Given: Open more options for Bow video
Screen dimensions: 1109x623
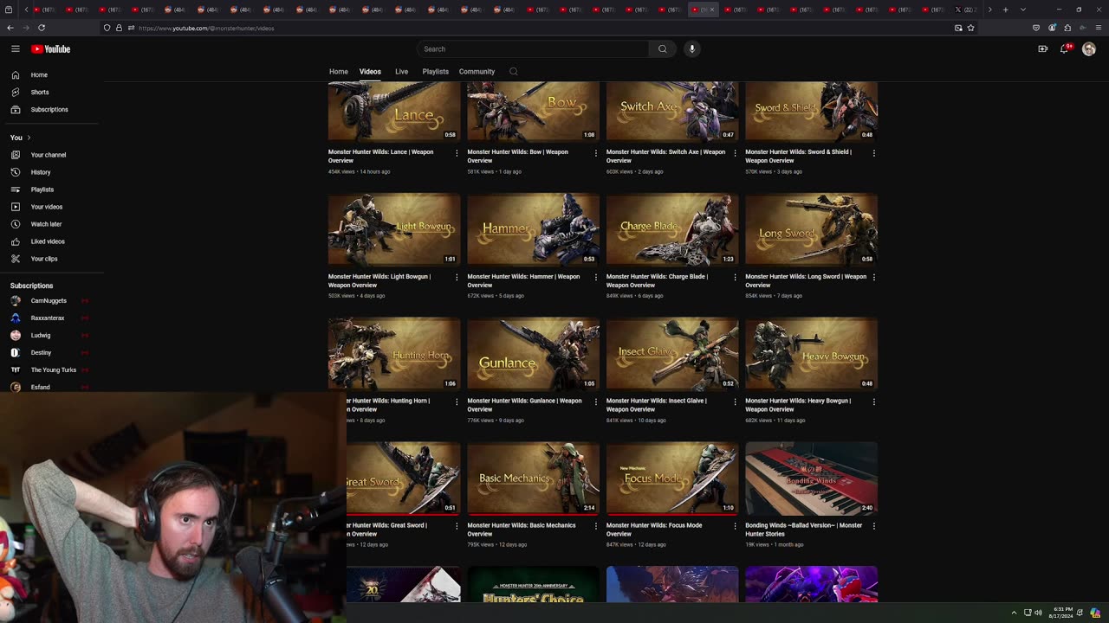Looking at the screenshot, I should click(595, 153).
